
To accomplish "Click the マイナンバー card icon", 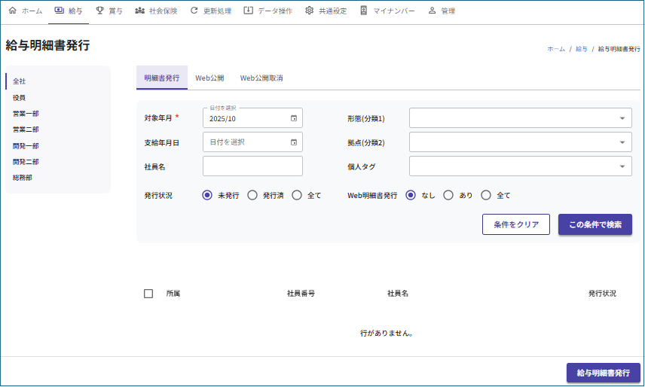I will 364,11.
